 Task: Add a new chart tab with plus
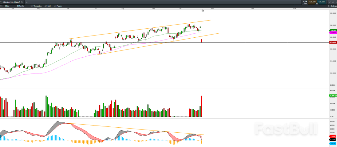pyautogui.click(x=27, y=2)
